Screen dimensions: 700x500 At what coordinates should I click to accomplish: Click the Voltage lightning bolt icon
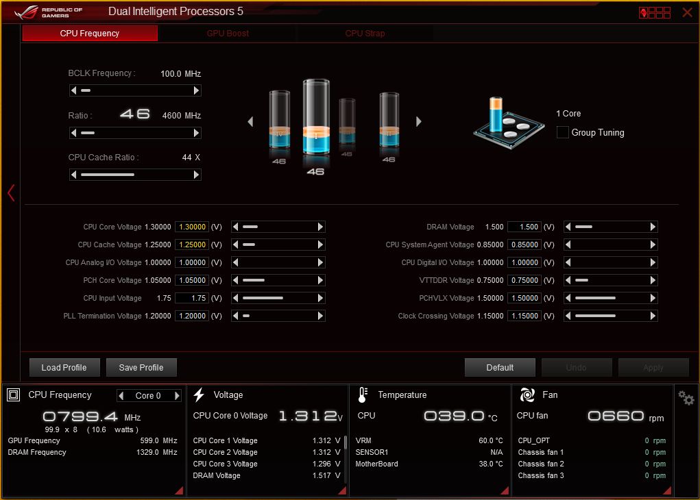coord(199,395)
